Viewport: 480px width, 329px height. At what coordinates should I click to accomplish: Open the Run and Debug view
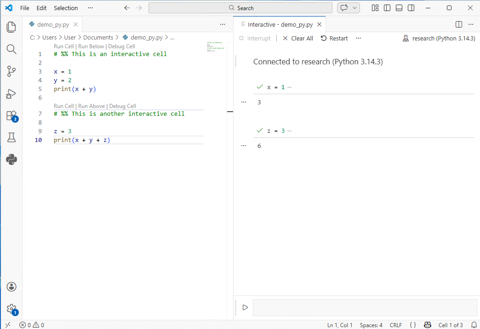[11, 94]
